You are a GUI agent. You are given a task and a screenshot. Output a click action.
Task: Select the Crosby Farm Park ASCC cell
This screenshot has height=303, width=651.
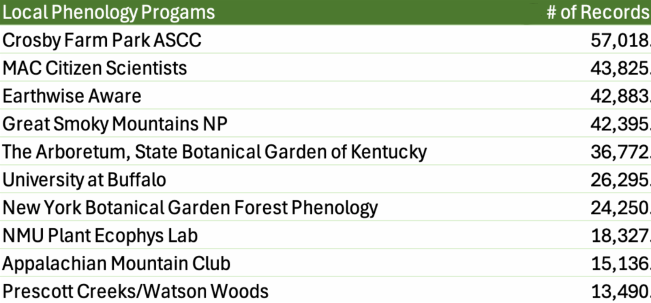(102, 41)
